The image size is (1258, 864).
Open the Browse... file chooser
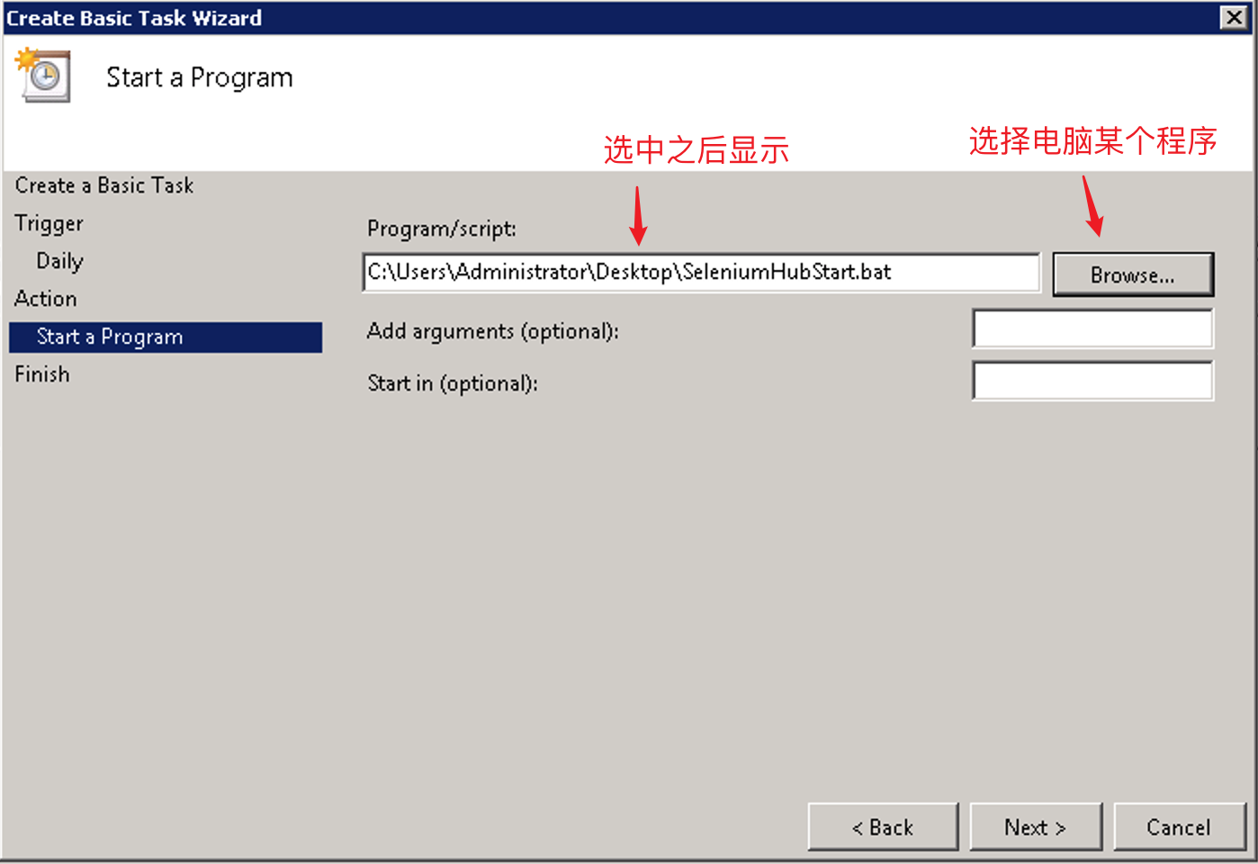pos(1133,274)
